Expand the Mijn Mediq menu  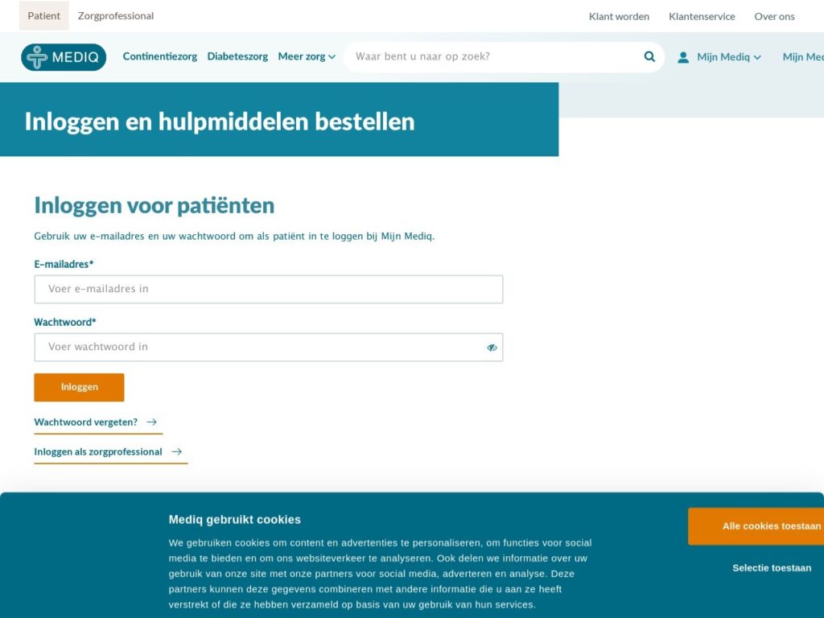(720, 56)
